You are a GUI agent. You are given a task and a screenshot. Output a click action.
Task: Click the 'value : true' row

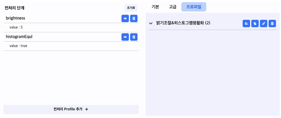71,46
